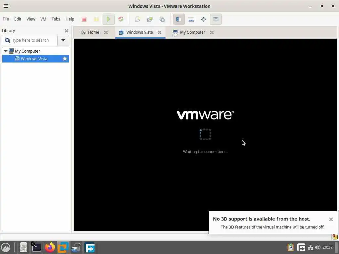This screenshot has width=339, height=254.
Task: Launch Firefox from the taskbar
Action: click(x=50, y=247)
